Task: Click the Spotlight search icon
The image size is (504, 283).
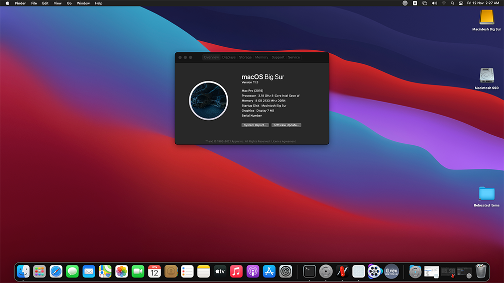Action: (x=453, y=3)
